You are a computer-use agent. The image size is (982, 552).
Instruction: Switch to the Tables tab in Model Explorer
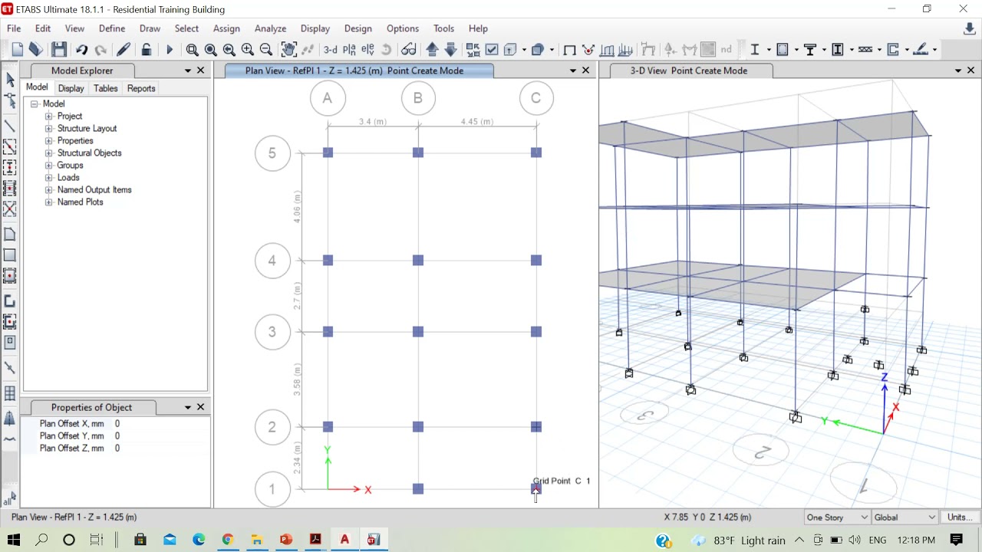(106, 88)
